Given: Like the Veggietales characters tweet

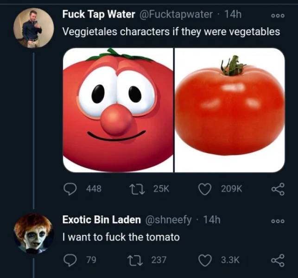Looking at the screenshot, I should pyautogui.click(x=205, y=188).
